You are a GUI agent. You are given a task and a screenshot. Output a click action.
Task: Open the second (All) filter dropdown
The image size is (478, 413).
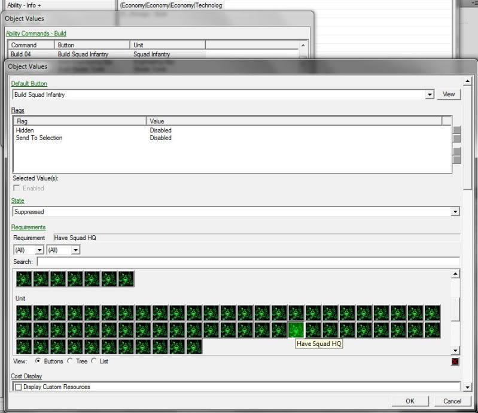coord(75,250)
